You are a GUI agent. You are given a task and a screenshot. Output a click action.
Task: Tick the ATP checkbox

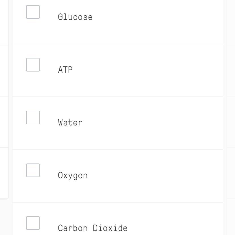[33, 65]
